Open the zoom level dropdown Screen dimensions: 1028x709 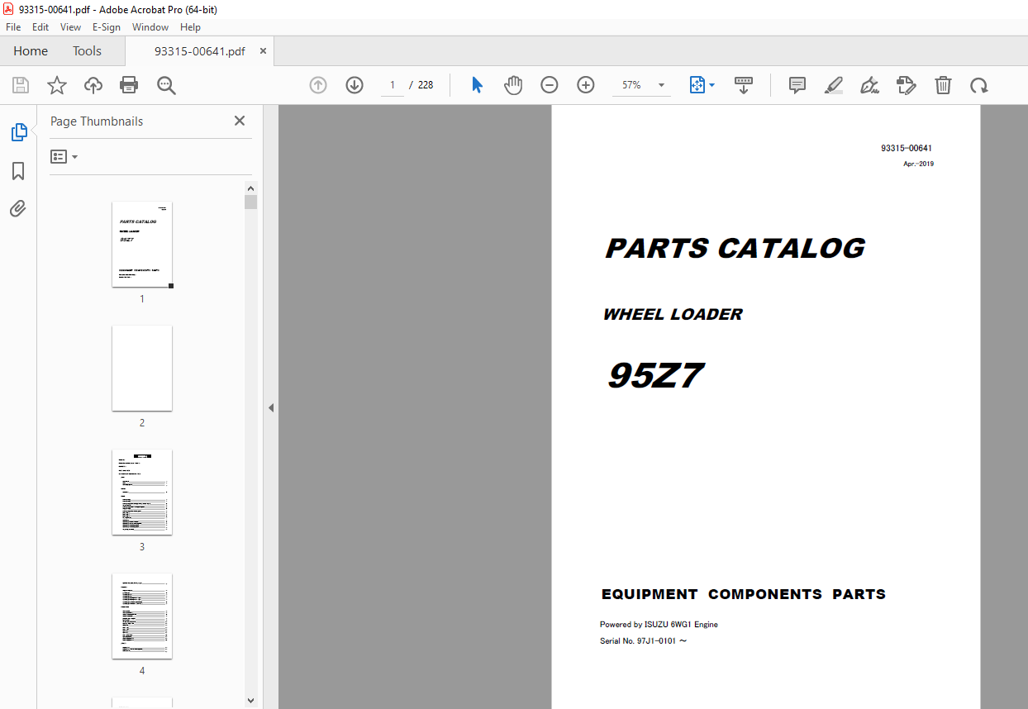coord(661,85)
